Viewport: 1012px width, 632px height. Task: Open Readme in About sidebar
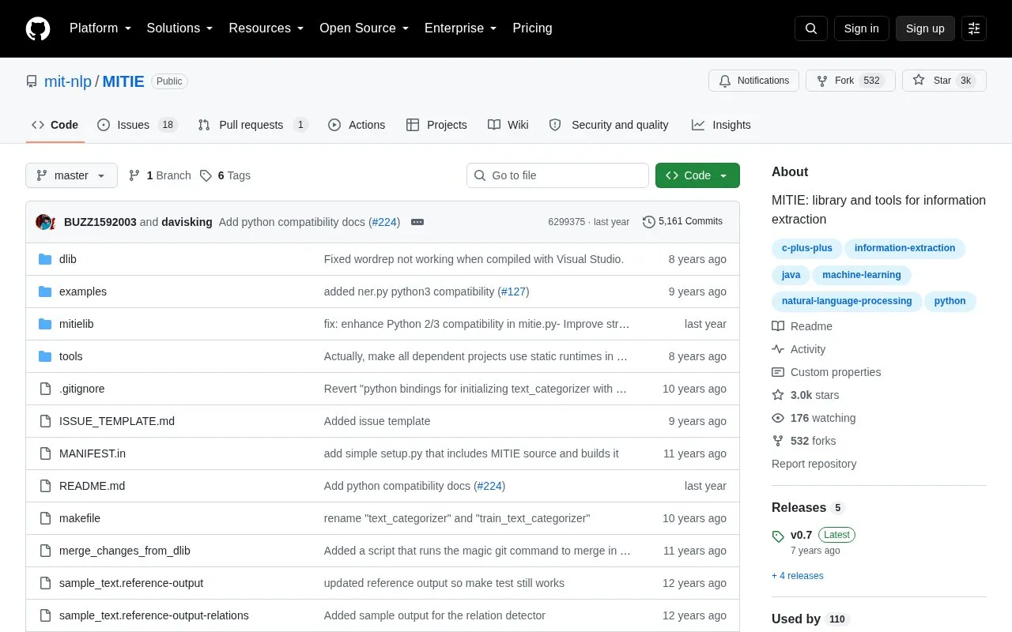(802, 326)
